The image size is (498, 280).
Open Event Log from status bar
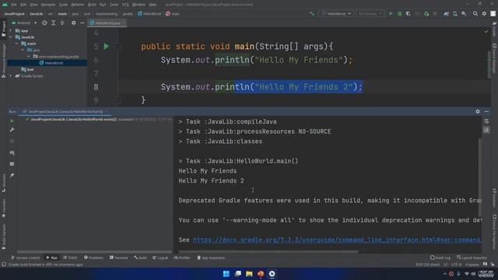(440, 257)
